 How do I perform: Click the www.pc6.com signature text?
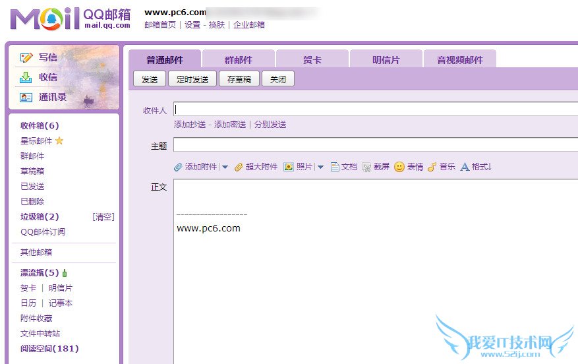[x=209, y=228]
